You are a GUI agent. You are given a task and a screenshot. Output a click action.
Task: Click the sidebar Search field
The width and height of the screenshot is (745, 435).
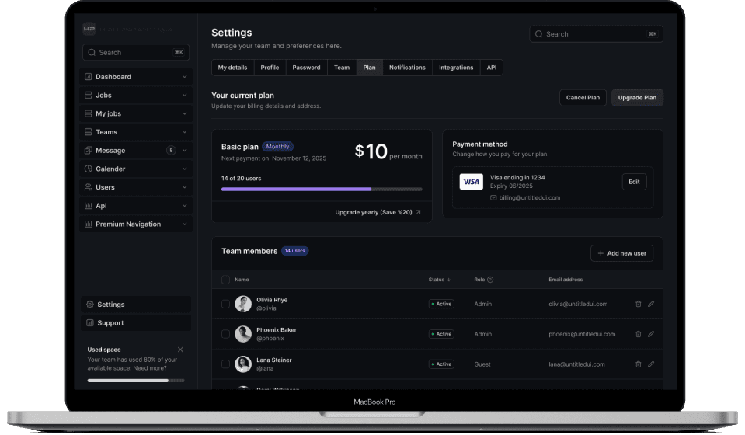click(x=136, y=52)
